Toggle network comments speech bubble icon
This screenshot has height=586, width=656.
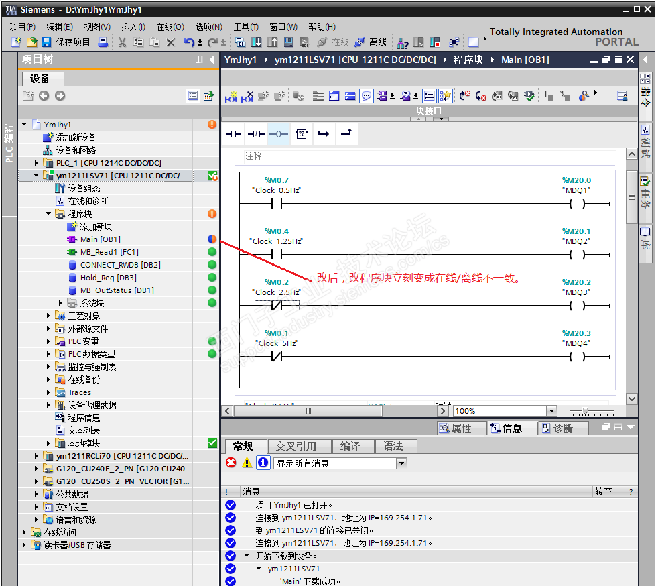pos(367,96)
